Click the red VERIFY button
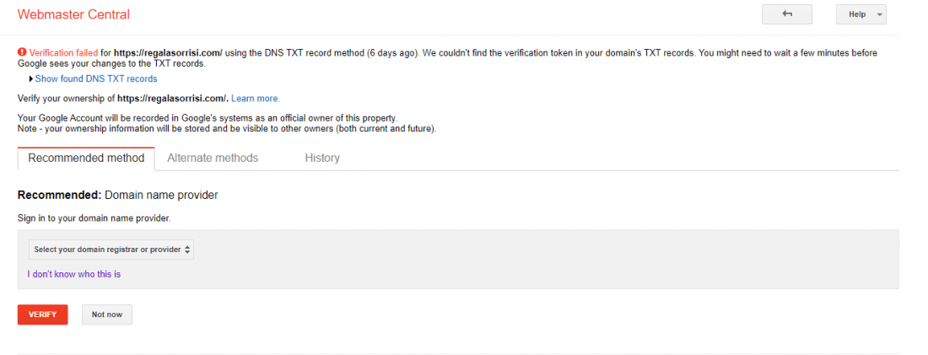 pos(43,315)
